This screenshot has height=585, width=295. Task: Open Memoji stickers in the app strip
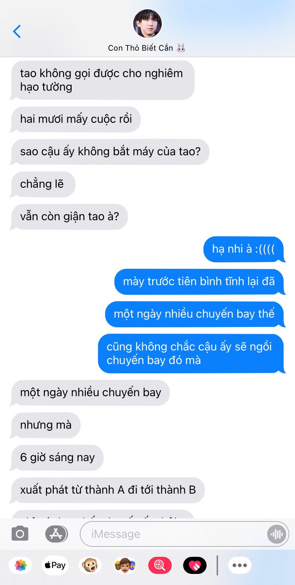(125, 565)
